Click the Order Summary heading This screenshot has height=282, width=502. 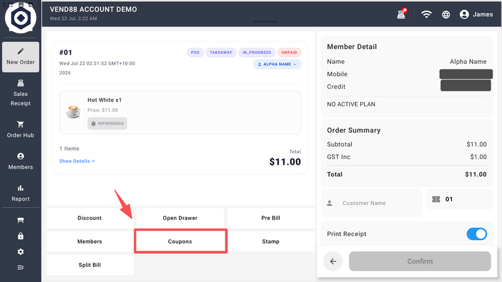[354, 130]
